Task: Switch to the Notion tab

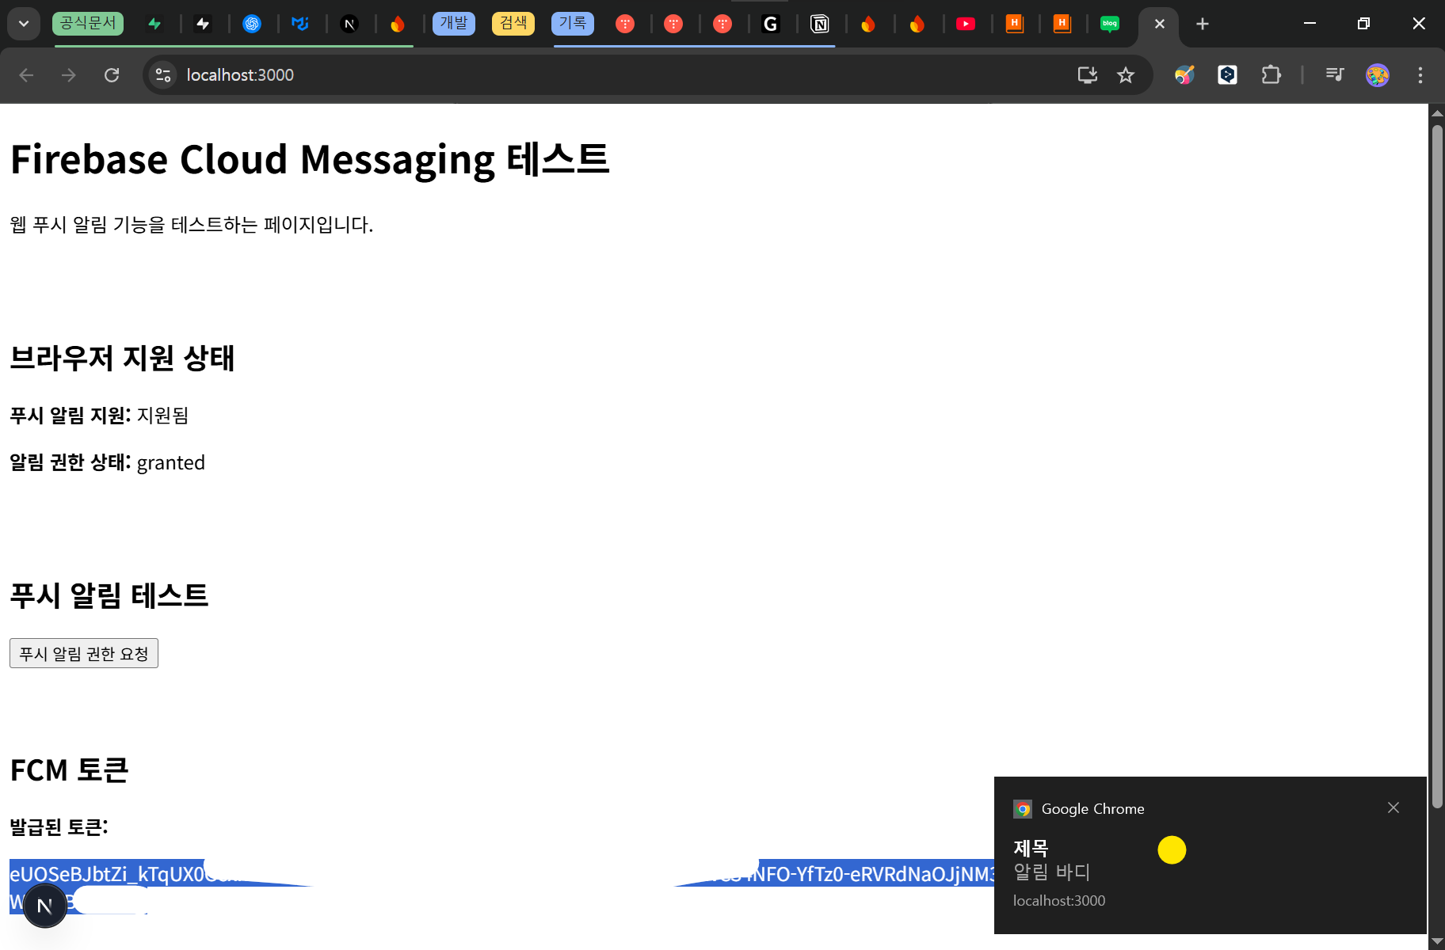Action: (820, 24)
